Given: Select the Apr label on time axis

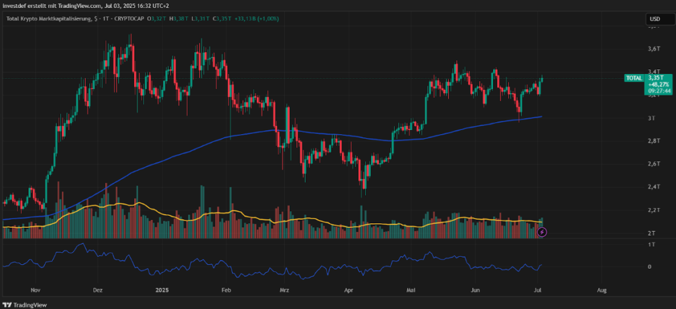Looking at the screenshot, I should click(348, 290).
